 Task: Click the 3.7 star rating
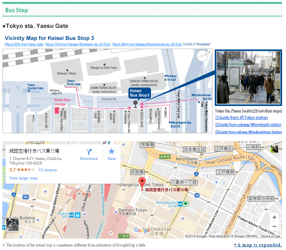(x=22, y=170)
